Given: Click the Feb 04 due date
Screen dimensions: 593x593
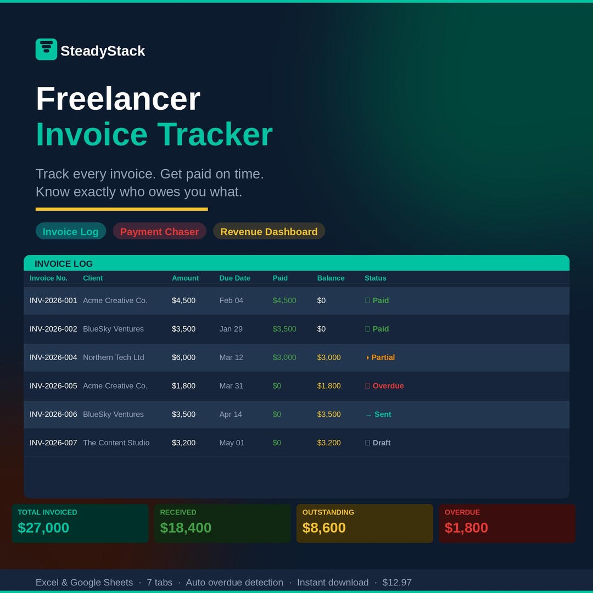Looking at the screenshot, I should point(231,300).
